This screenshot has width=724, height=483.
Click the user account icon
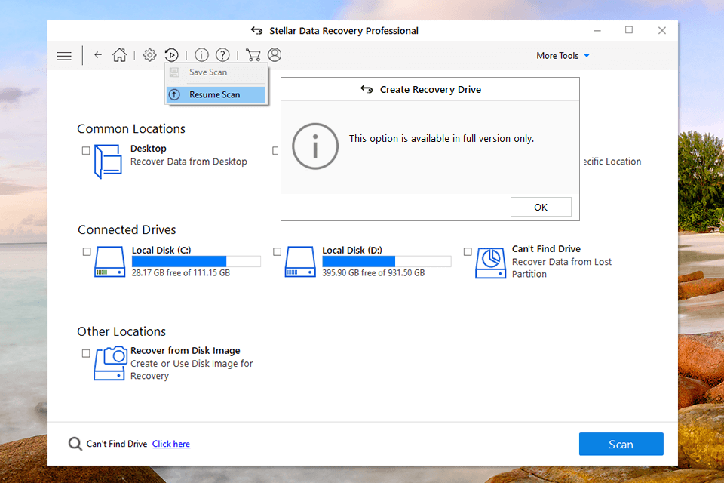(x=275, y=55)
